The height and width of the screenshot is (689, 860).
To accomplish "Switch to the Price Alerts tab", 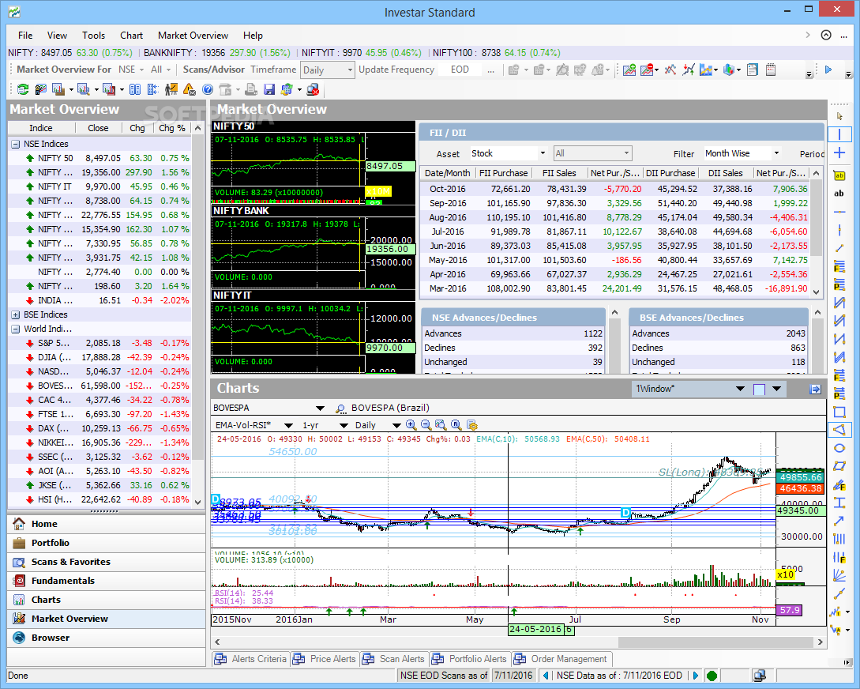I will coord(324,659).
